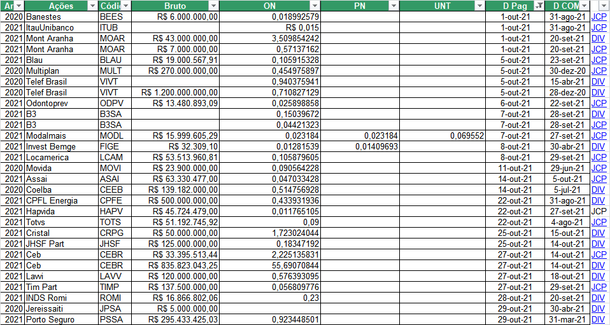This screenshot has width=610, height=325.
Task: Open the JCP link in the ItauUnibanco row
Action: (599, 28)
